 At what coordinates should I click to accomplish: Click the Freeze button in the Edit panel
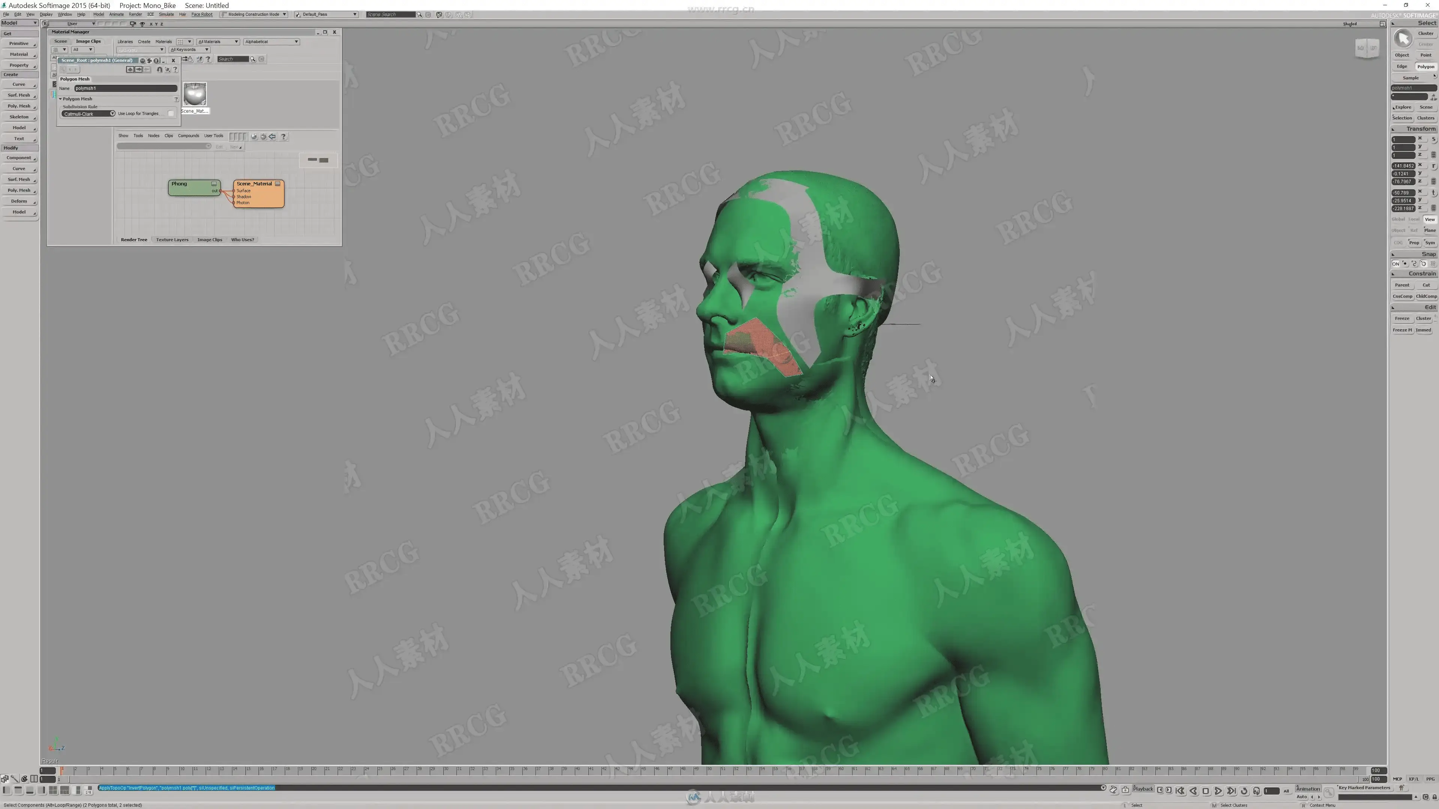pyautogui.click(x=1402, y=319)
